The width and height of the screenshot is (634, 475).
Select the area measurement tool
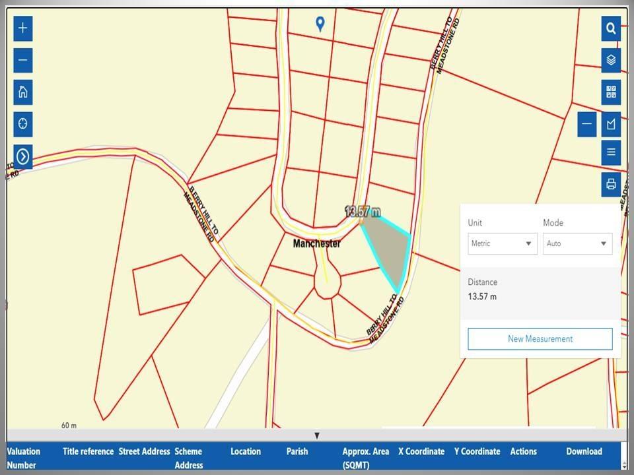[611, 124]
